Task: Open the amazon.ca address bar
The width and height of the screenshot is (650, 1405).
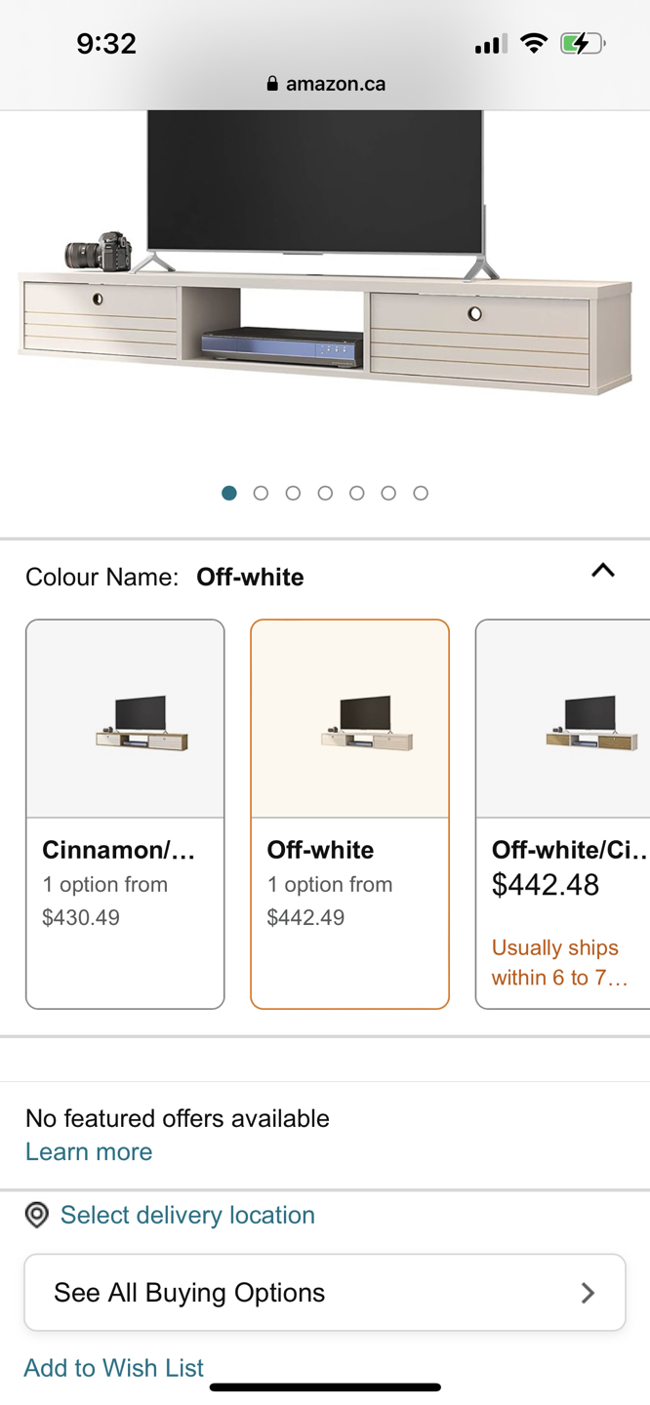Action: tap(335, 83)
